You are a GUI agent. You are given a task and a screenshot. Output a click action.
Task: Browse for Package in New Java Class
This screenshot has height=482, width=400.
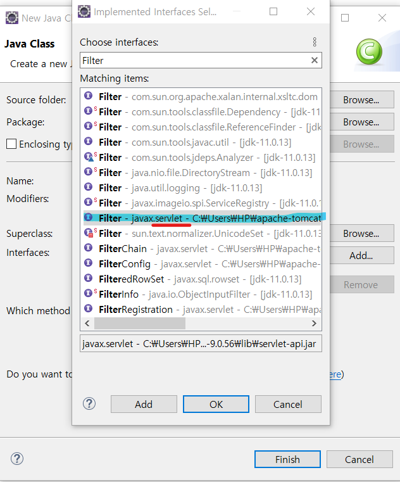(x=361, y=122)
